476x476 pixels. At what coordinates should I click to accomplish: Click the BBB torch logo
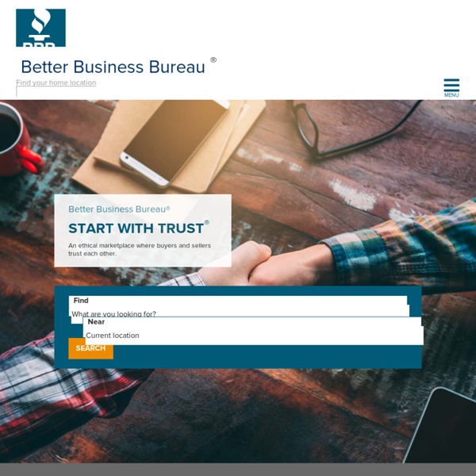[40, 28]
